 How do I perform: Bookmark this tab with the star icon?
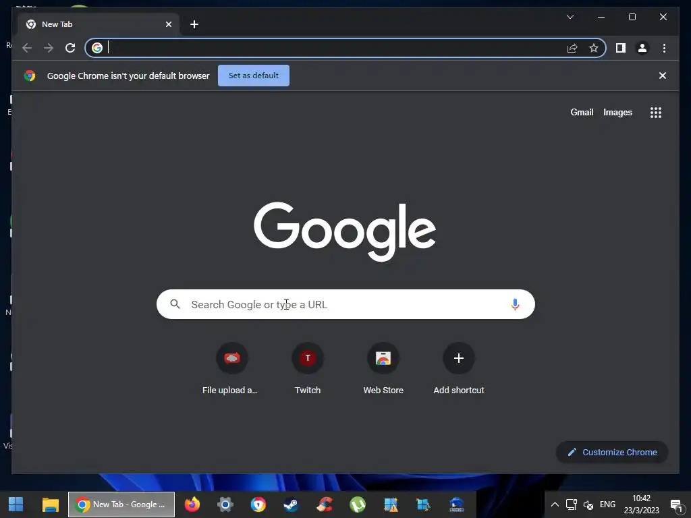pyautogui.click(x=594, y=48)
